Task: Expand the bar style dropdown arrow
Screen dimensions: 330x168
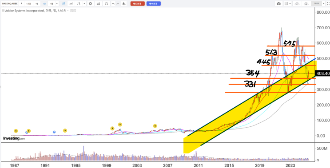Action: click(x=84, y=4)
